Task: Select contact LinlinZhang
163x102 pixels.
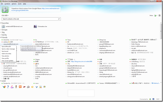Action: coord(135,62)
